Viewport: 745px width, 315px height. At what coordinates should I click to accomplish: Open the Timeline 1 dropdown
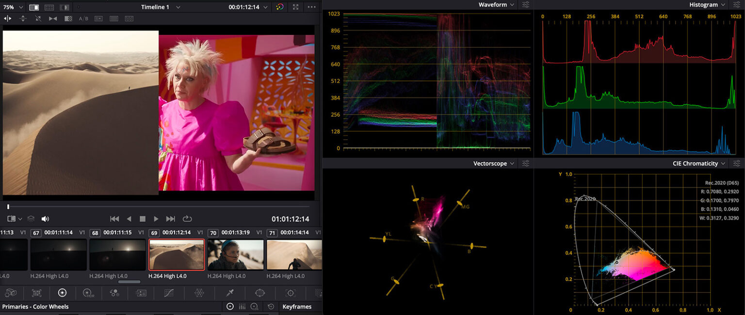178,7
